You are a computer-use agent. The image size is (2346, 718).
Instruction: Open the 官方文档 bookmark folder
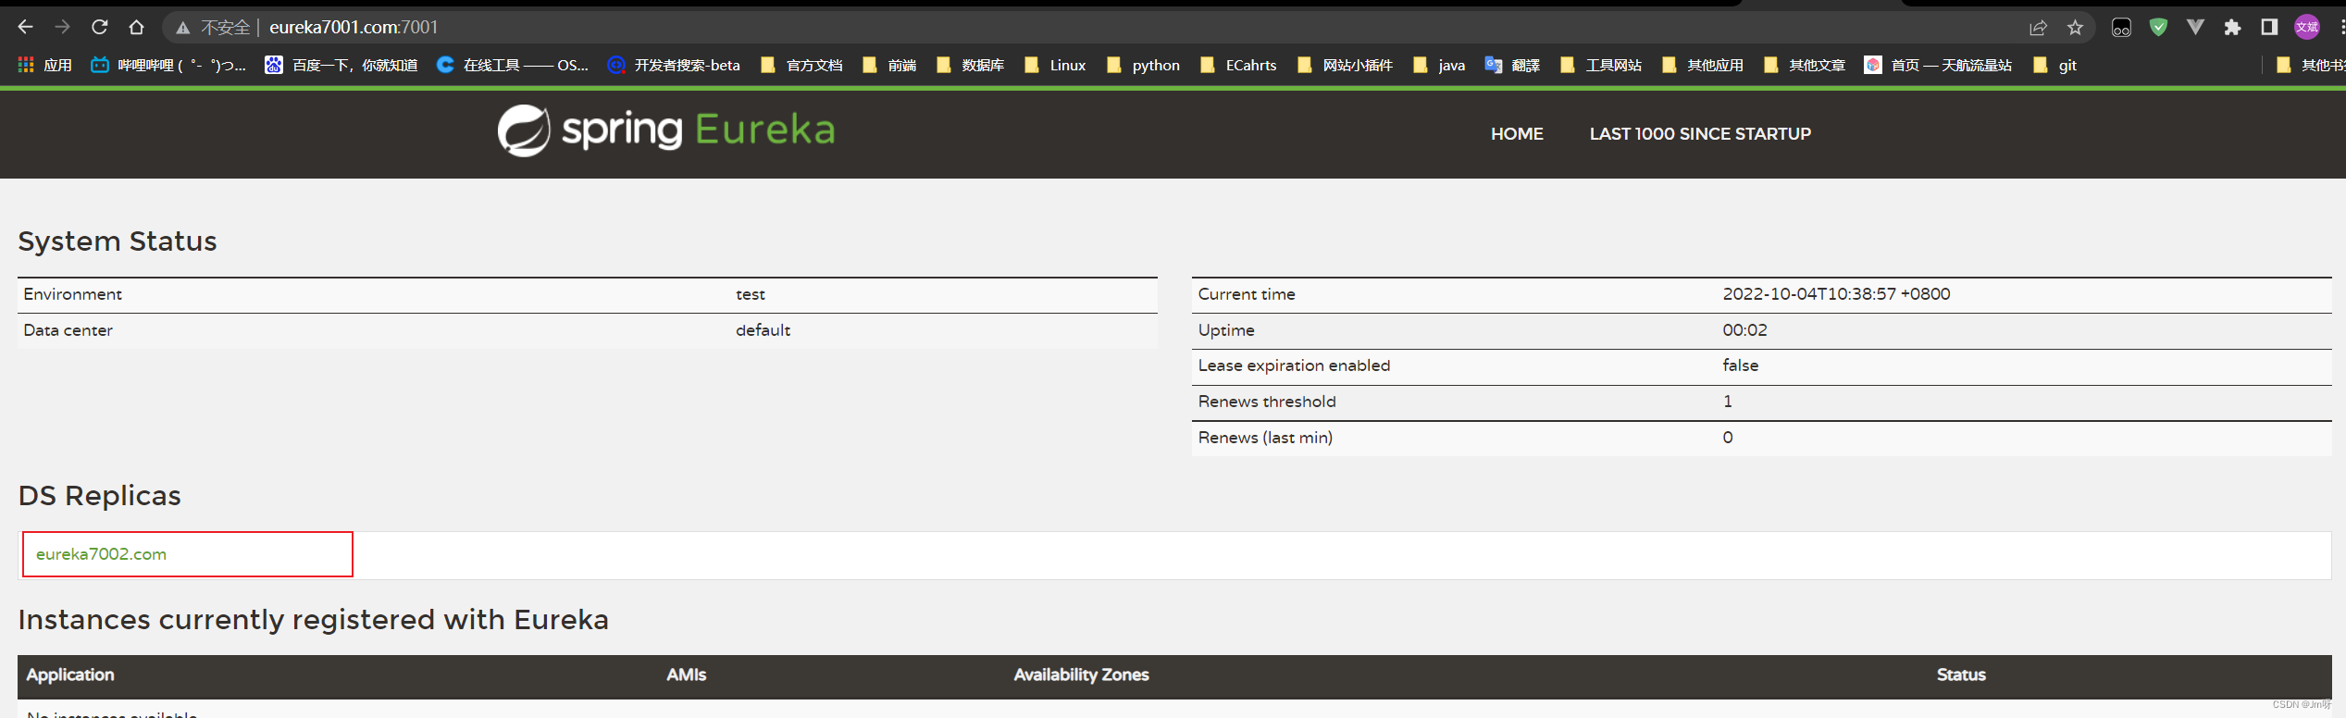(x=801, y=65)
